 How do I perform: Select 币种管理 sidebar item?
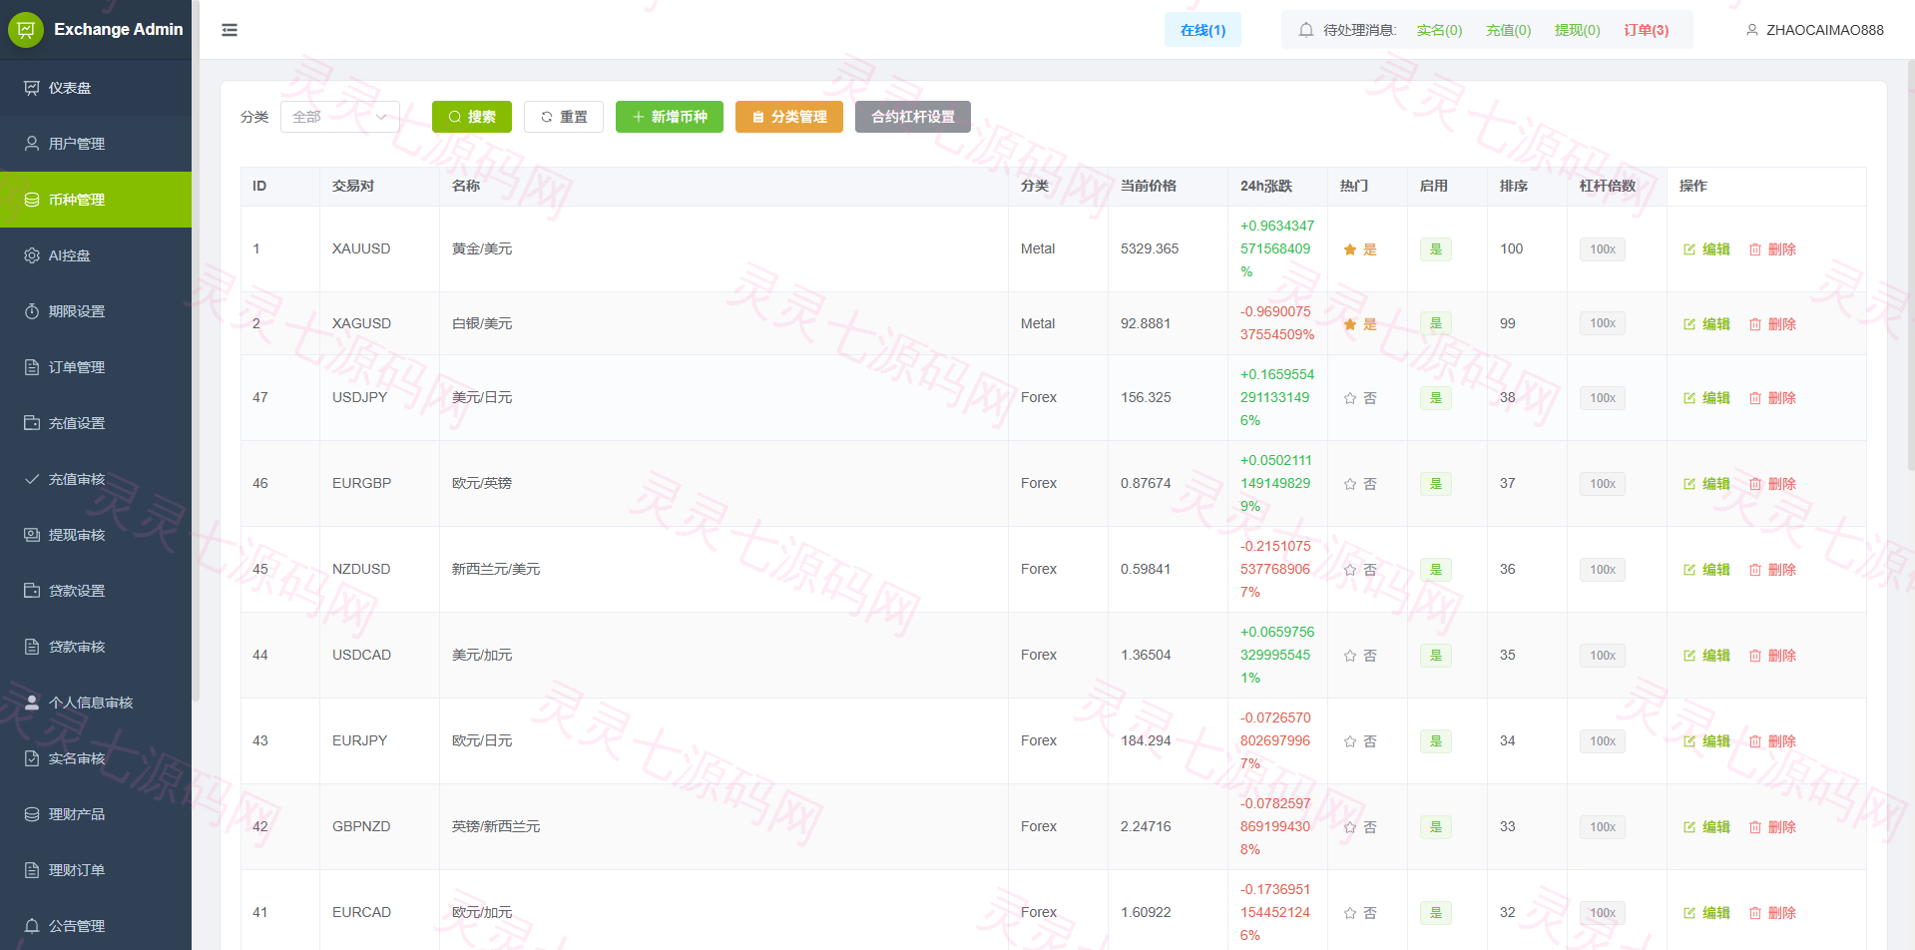tap(96, 200)
